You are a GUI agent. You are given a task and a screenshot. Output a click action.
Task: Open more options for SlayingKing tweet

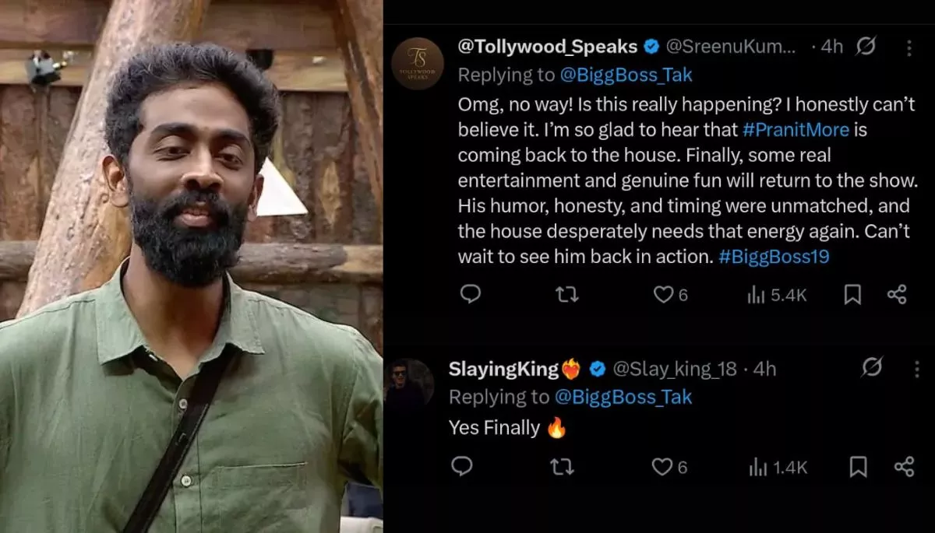(916, 368)
